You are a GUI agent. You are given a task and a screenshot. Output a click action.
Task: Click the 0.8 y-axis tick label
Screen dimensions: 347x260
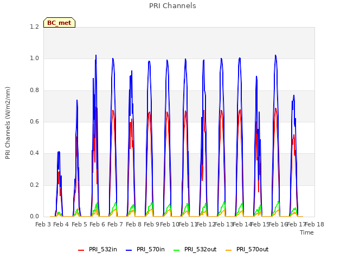tap(35, 90)
